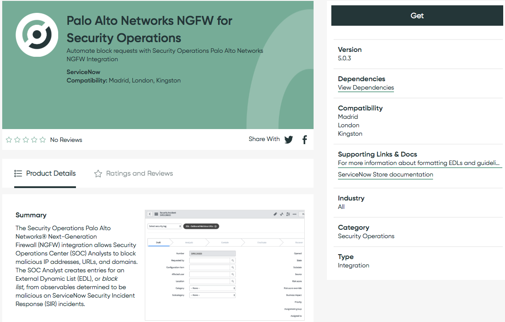
Task: Click Integration type value
Action: click(x=353, y=265)
